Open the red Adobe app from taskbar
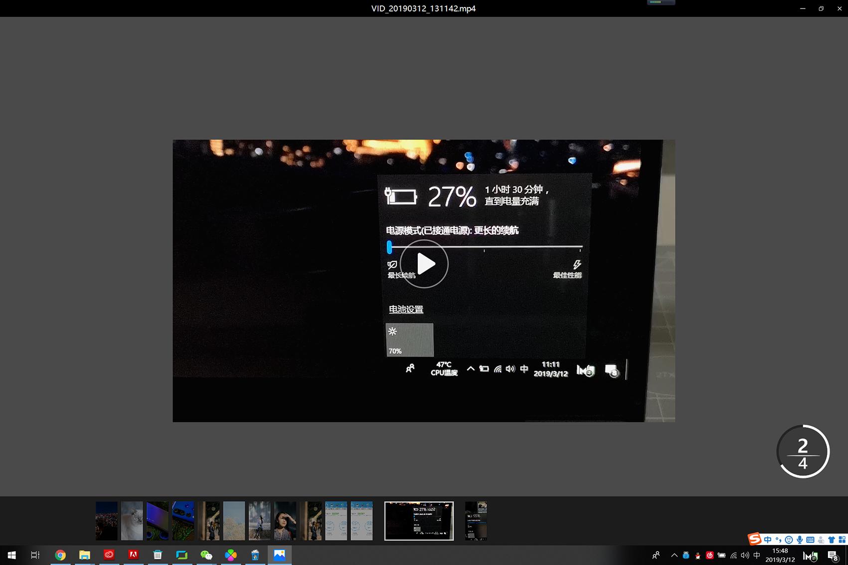Image resolution: width=848 pixels, height=565 pixels. (x=133, y=555)
